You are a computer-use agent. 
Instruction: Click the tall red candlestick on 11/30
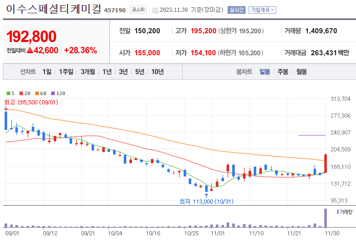point(325,164)
